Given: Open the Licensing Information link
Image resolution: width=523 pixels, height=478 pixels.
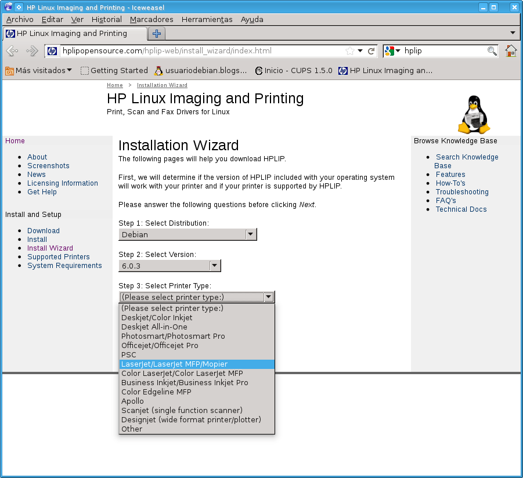Looking at the screenshot, I should pos(63,183).
